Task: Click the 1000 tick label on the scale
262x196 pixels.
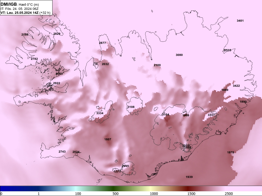Action: tap(154, 194)
